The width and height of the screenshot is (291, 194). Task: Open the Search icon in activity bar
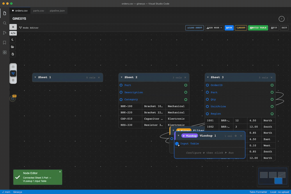pyautogui.click(x=5, y=23)
